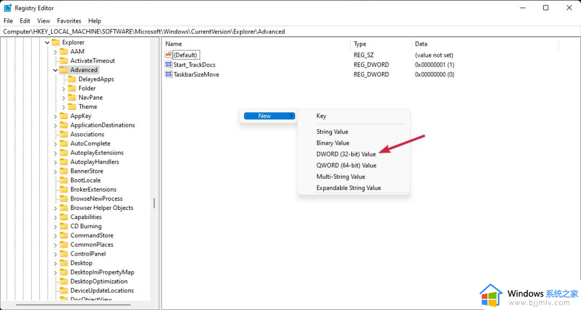581x310 pixels.
Task: Click the NavPane folder icon
Action: 72,97
